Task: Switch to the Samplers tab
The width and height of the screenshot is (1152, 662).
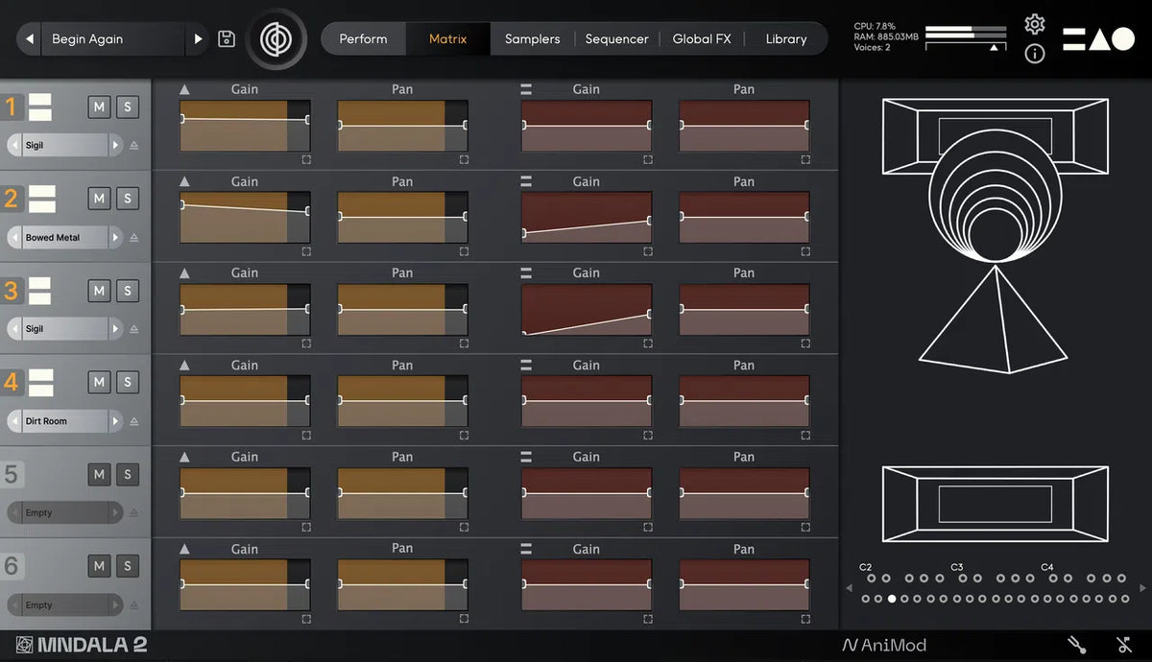Action: (x=532, y=39)
